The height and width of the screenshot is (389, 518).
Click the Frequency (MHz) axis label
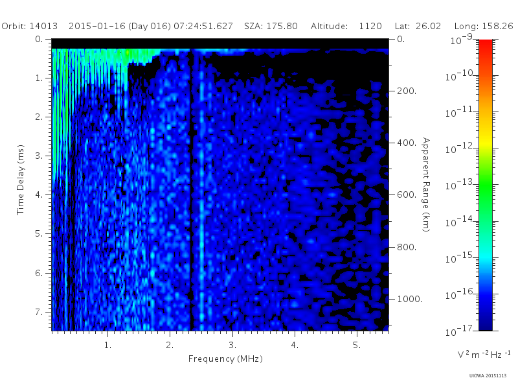click(225, 359)
